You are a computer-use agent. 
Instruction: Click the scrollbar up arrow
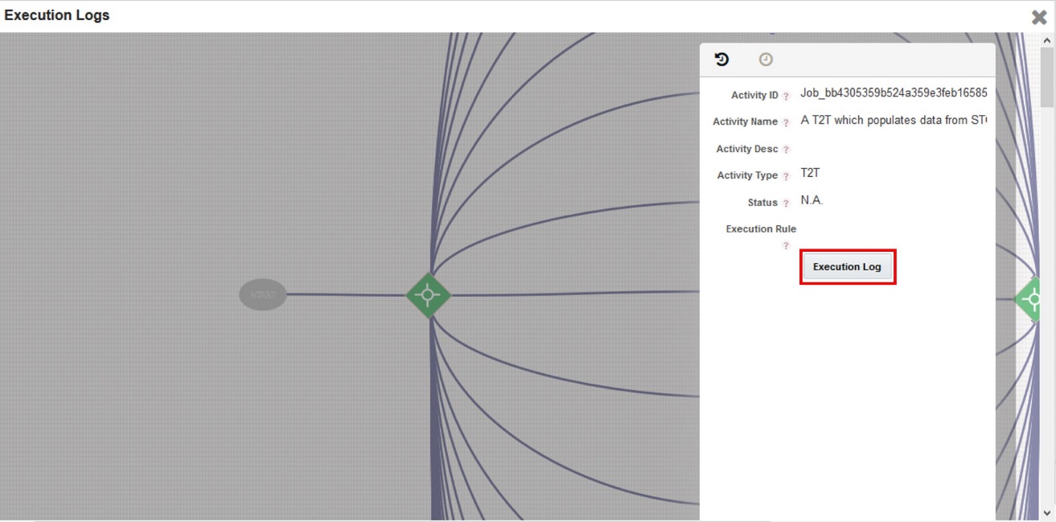click(x=1047, y=40)
